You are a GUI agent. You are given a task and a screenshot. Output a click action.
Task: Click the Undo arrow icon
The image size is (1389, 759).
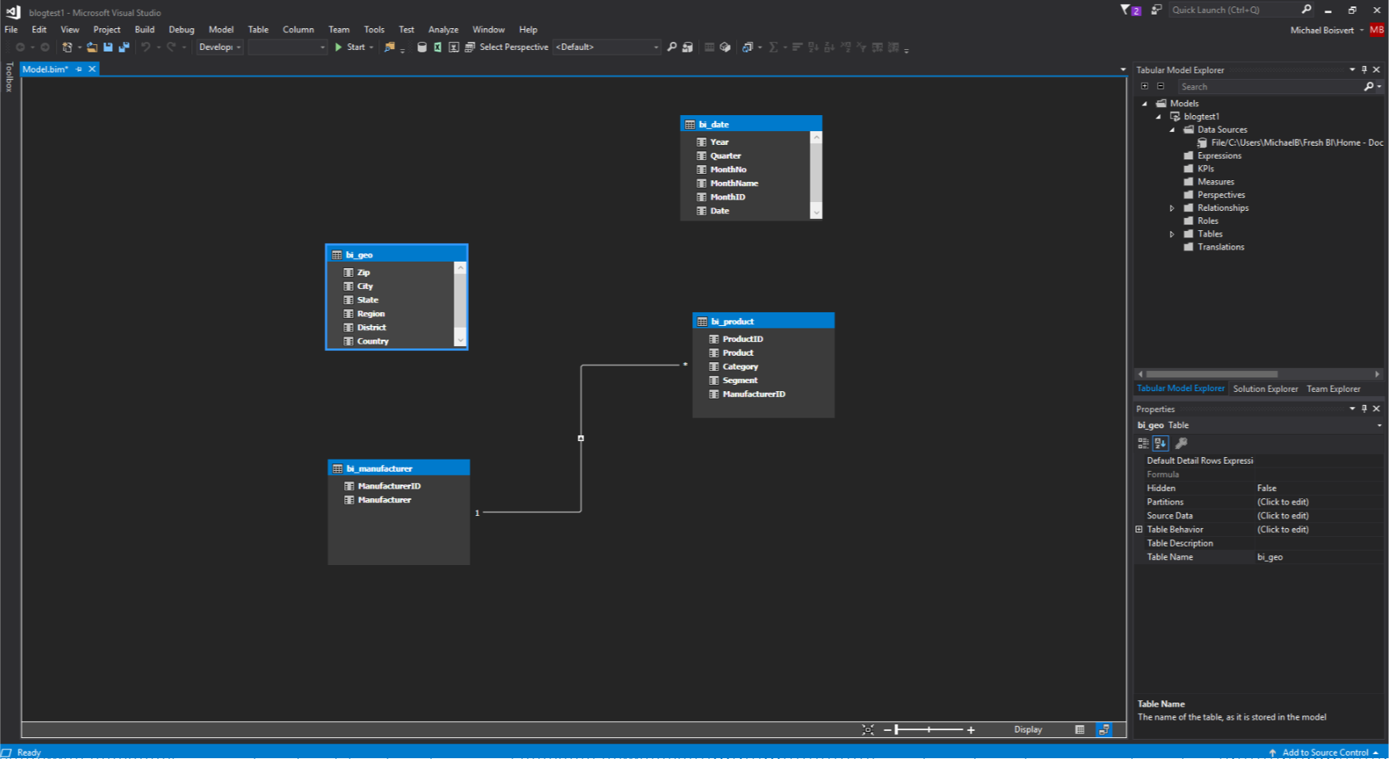pyautogui.click(x=146, y=47)
